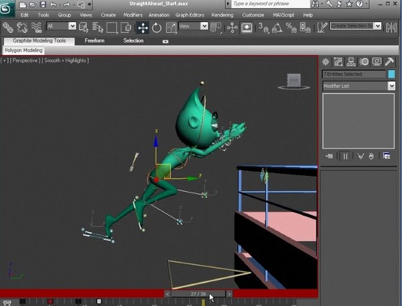Screen dimensions: 402x306
Task: Open the Edit menu
Action: pyautogui.click(x=24, y=15)
